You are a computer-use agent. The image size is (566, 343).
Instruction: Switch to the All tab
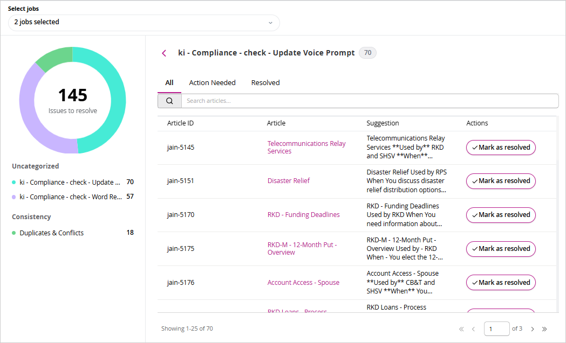click(169, 82)
